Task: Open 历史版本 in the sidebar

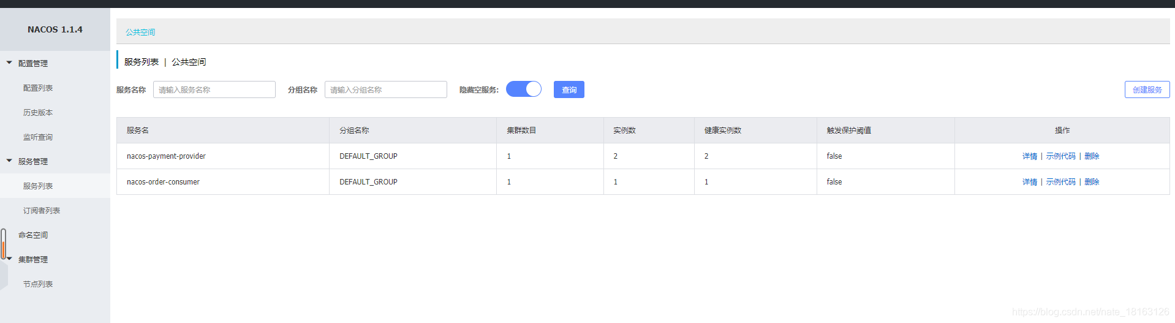Action: pos(38,112)
